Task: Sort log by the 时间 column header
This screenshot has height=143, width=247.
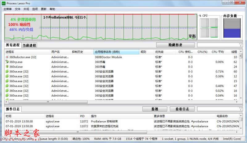Action: [24, 116]
